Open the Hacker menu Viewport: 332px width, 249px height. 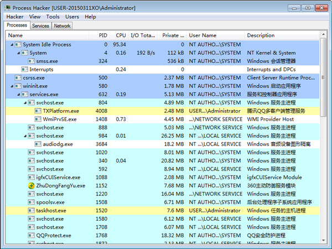[x=15, y=17]
